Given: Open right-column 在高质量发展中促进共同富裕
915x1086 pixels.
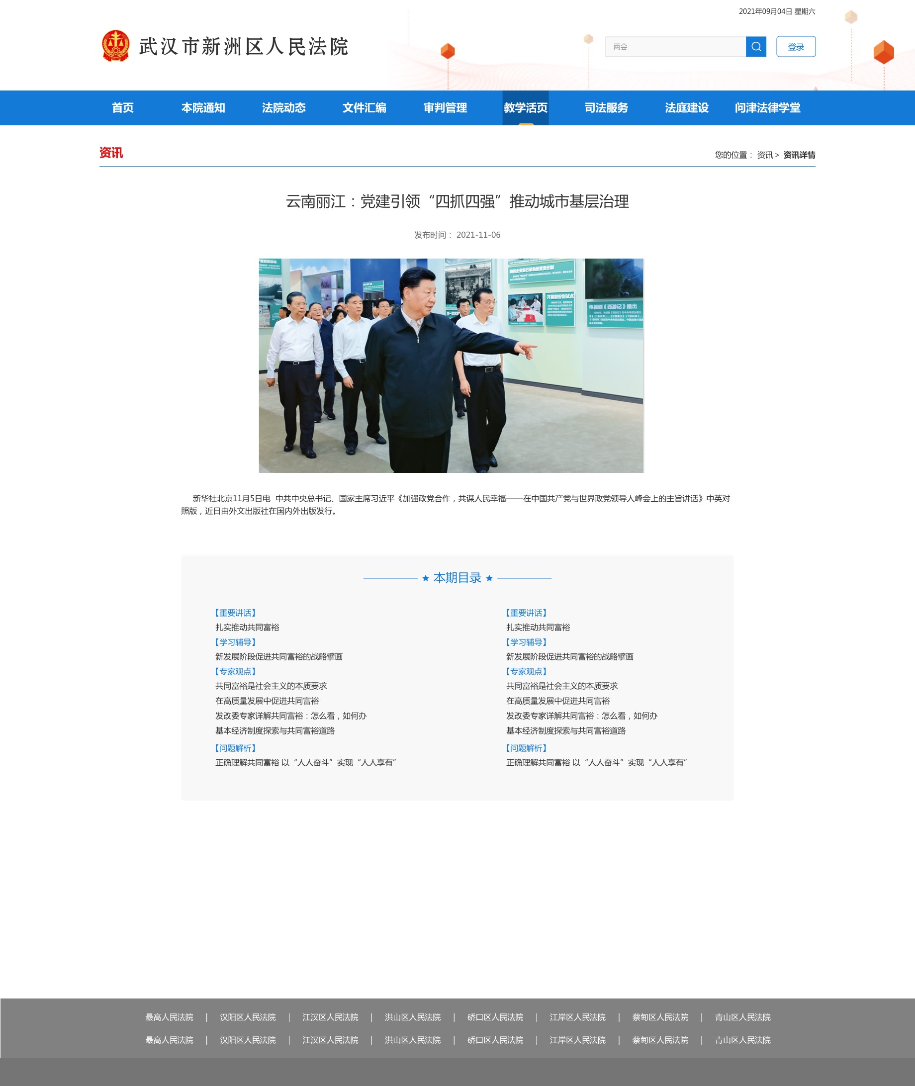Looking at the screenshot, I should point(558,701).
